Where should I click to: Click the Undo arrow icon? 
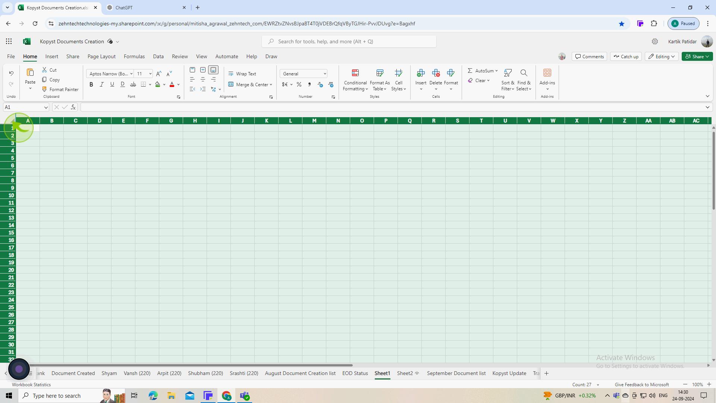pos(11,73)
